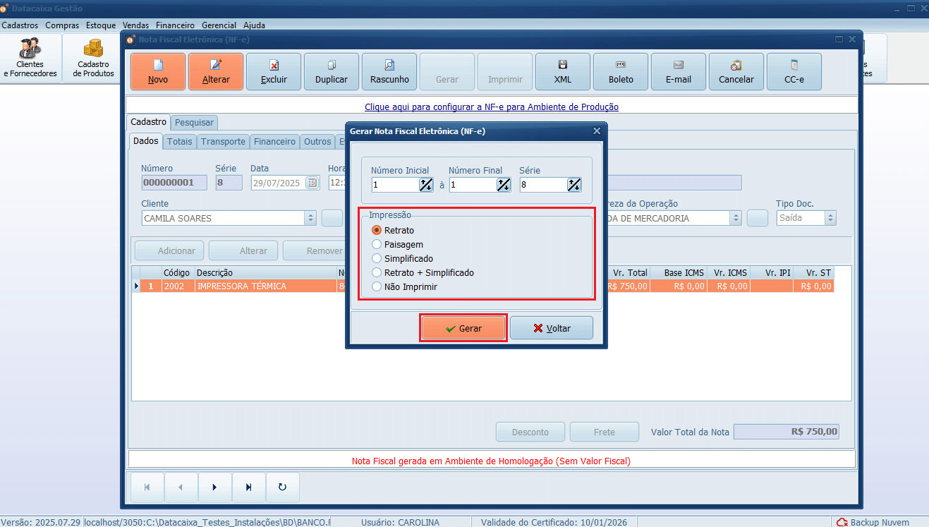Choose the Não Imprimir radio option

[377, 287]
